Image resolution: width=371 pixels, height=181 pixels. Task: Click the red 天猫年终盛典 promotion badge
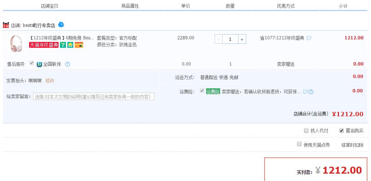pyautogui.click(x=44, y=45)
